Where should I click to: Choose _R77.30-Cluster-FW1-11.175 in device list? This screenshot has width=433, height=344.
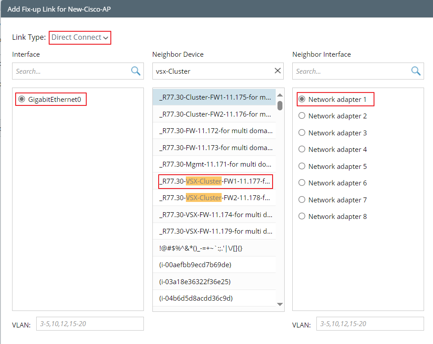point(215,97)
